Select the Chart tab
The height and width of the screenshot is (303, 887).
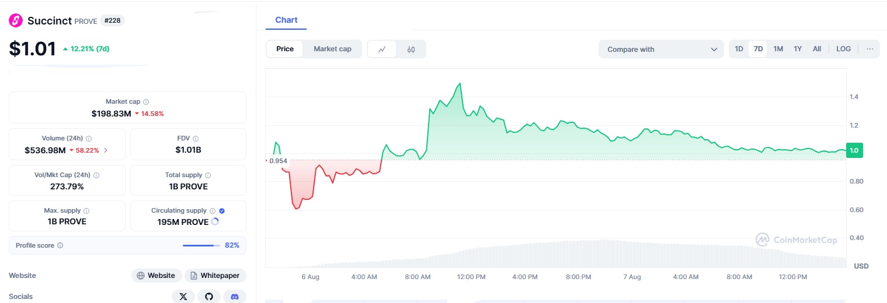(286, 20)
